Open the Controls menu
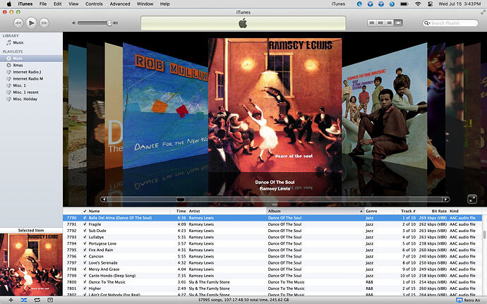 pos(94,4)
